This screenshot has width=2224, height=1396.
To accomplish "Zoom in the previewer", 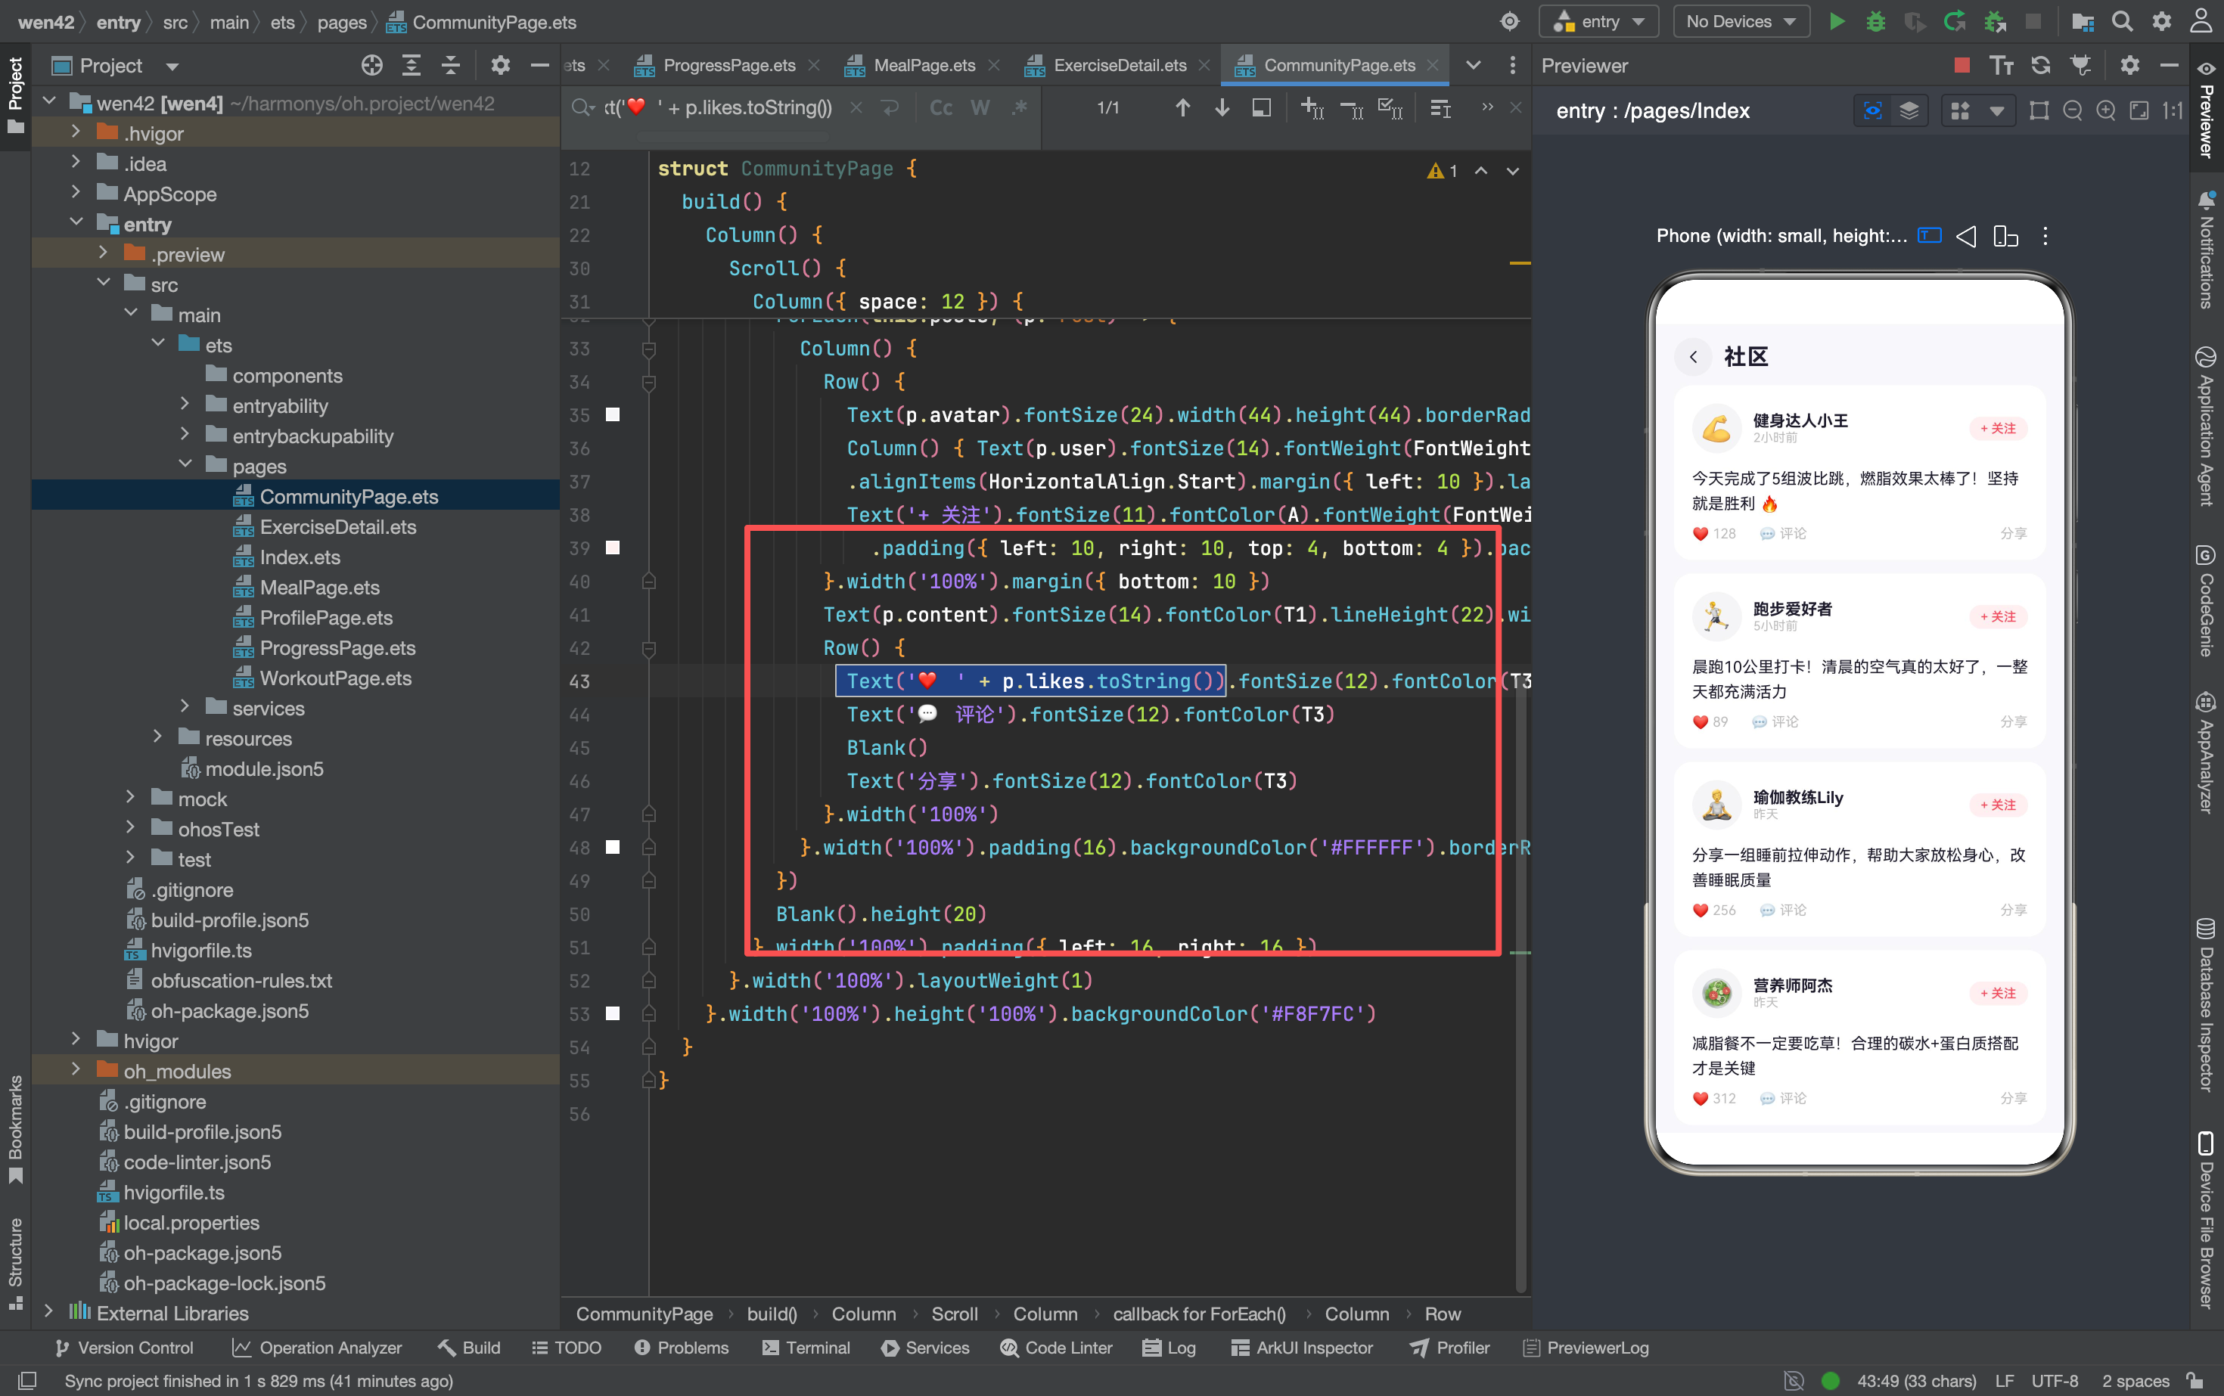I will point(2106,111).
